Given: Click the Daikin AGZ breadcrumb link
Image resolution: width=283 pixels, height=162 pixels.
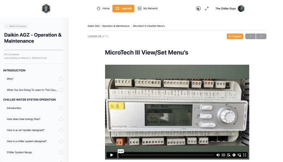Looking at the screenshot, I should coord(109,26).
